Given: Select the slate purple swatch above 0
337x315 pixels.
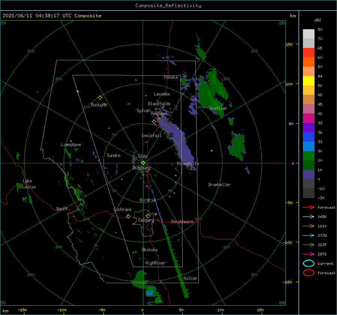Looking at the screenshot, I should [309, 174].
